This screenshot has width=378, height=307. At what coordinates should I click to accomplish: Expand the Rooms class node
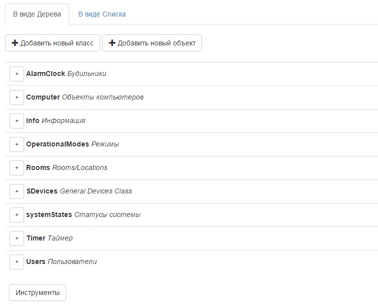pyautogui.click(x=17, y=167)
